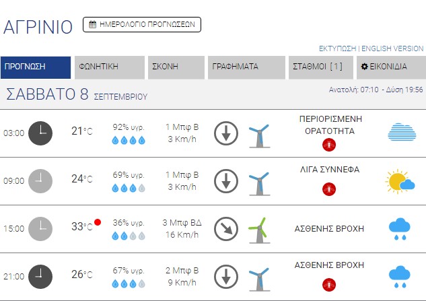Image resolution: width=426 pixels, height=301 pixels.
Task: Click the wind turbine icon in 09:00 row
Action: pos(258,182)
